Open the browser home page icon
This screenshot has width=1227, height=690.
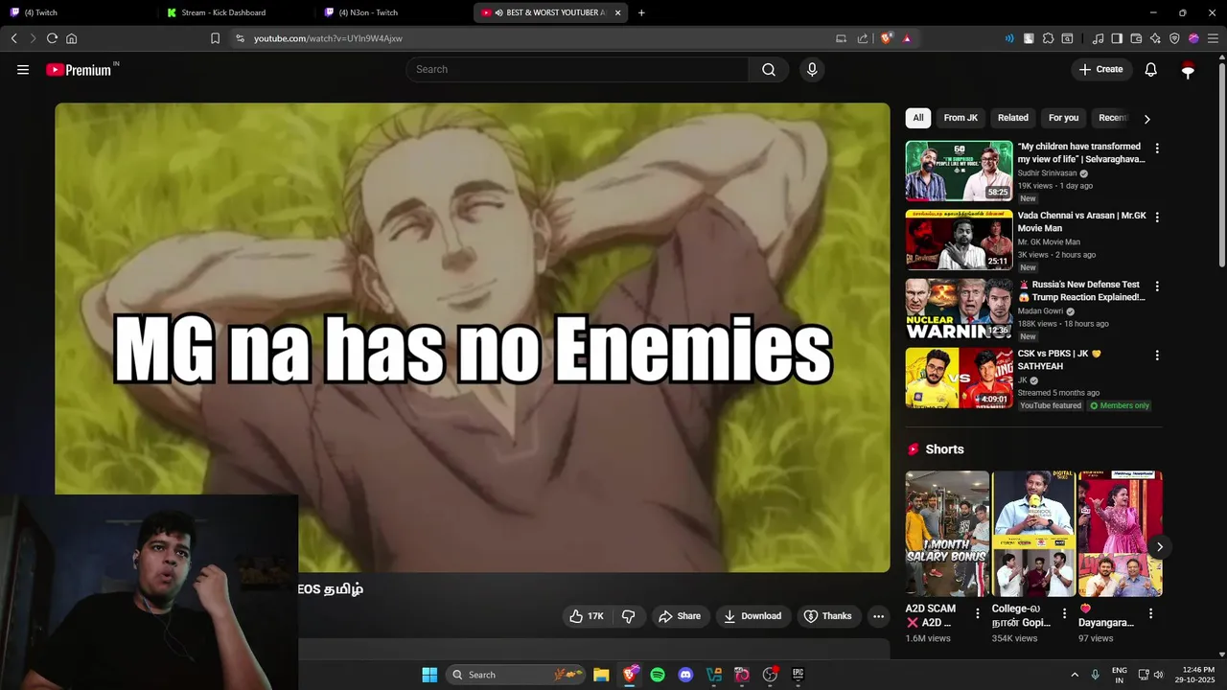coord(72,38)
